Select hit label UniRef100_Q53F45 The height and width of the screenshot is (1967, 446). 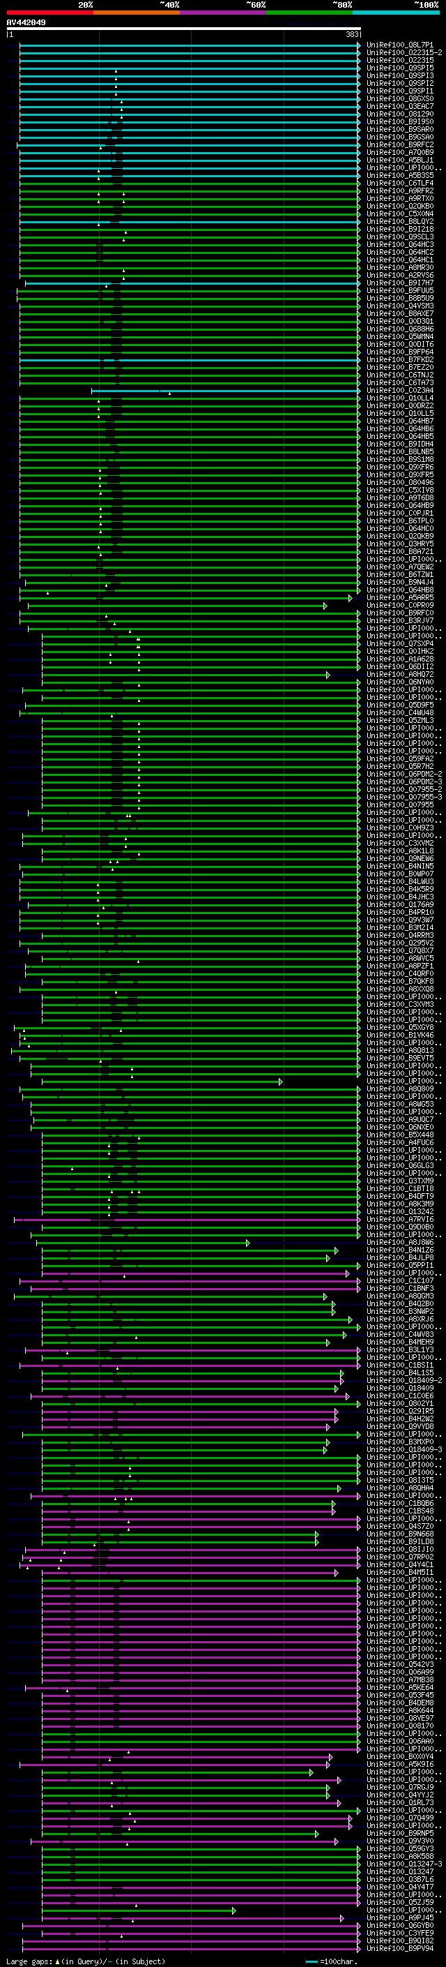click(400, 1695)
